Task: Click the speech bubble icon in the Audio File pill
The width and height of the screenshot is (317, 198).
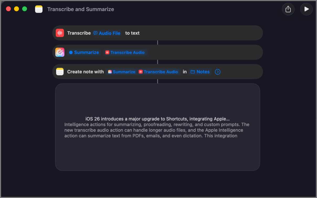Action: point(95,33)
